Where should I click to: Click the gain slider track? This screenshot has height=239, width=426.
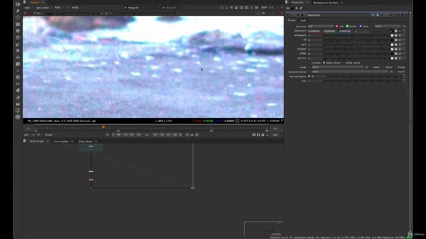pyautogui.click(x=357, y=44)
